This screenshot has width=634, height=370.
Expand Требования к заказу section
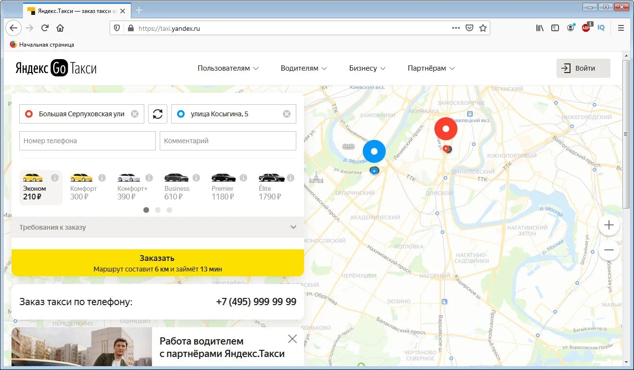click(x=158, y=227)
